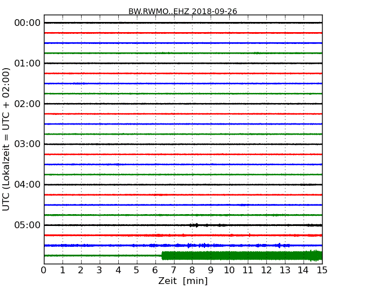This screenshot has width=366, height=293.
Task: Select x-axis minute tick label 14
Action: click(303, 270)
